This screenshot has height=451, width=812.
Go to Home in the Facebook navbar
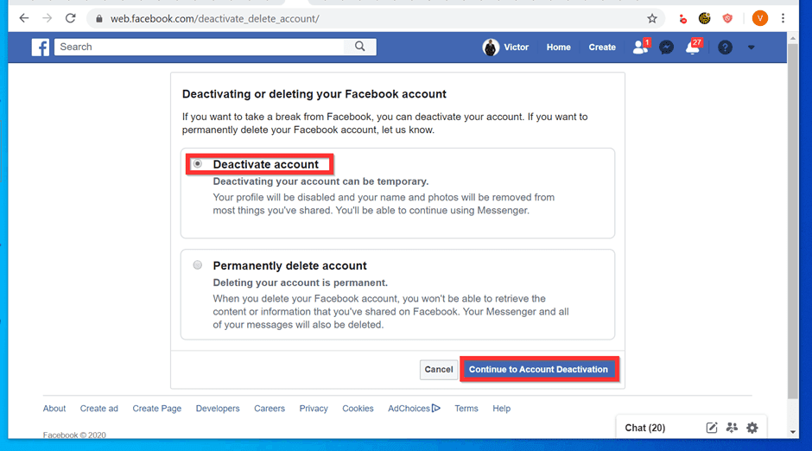(x=558, y=48)
